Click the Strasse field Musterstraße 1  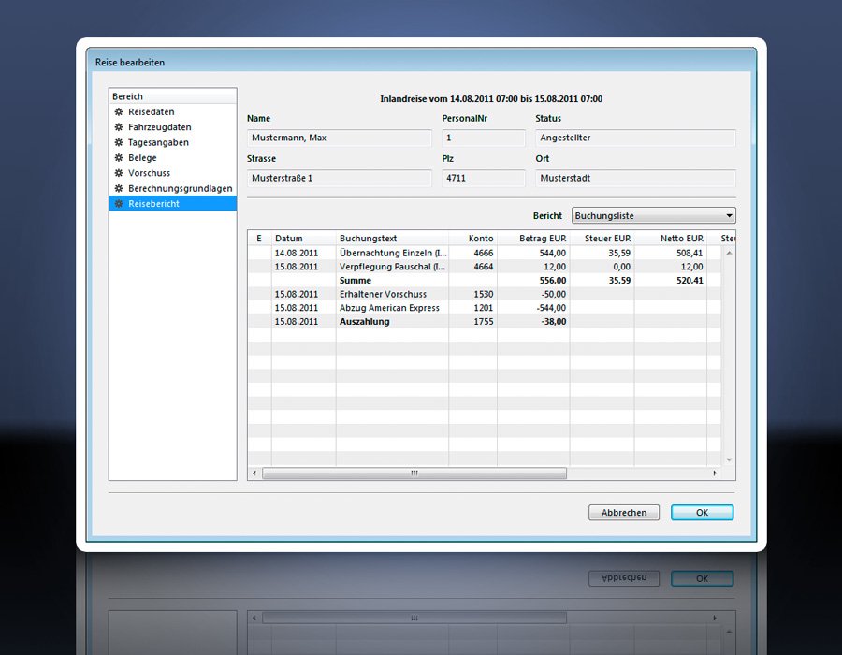tap(339, 178)
